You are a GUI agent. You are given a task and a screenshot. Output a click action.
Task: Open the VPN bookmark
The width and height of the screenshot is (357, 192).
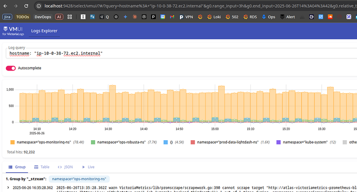pos(186,17)
